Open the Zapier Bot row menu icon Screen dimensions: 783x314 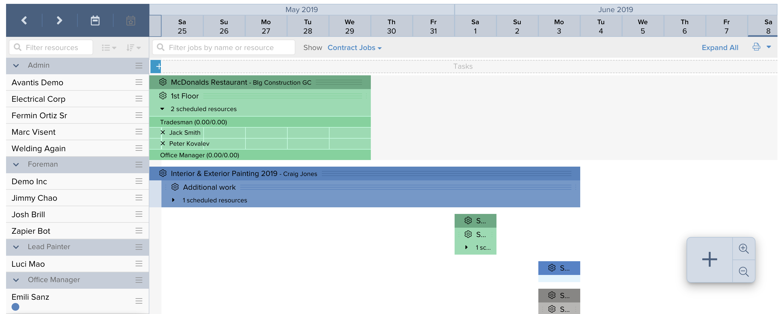point(139,231)
